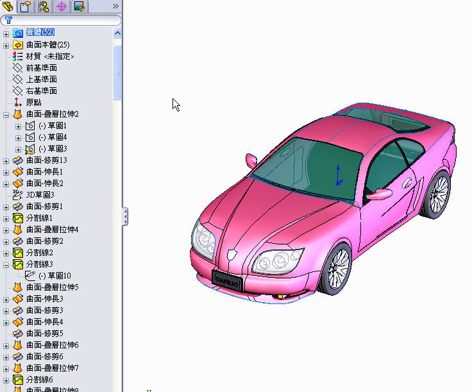Expand the 分割線1 feature
The image size is (472, 392).
[x=6, y=219]
